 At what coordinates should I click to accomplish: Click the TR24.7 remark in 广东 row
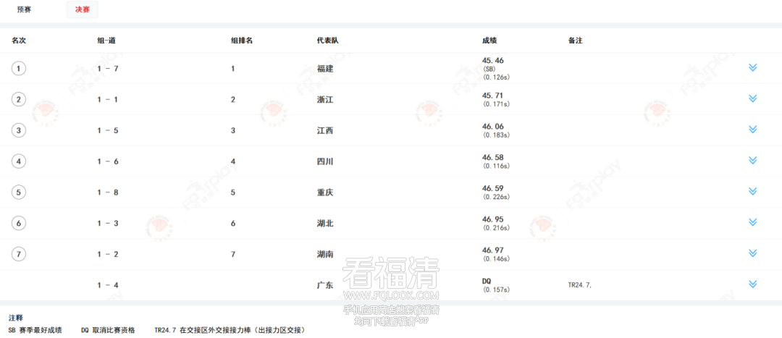pos(580,285)
